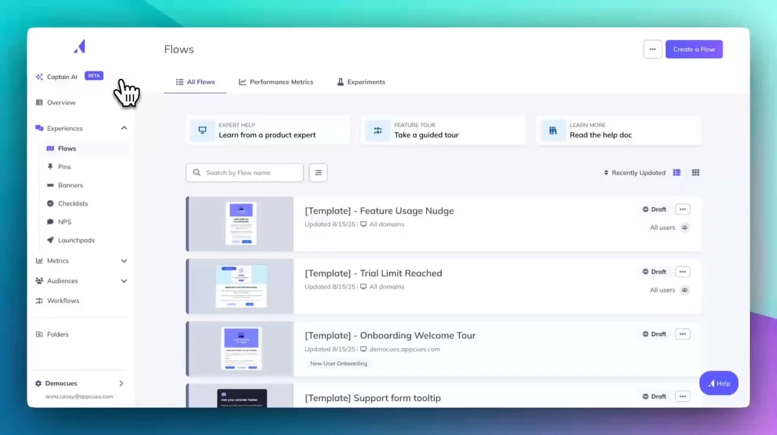Screen dimensions: 777x435
Task: Switch to list view for flows
Action: click(x=677, y=172)
